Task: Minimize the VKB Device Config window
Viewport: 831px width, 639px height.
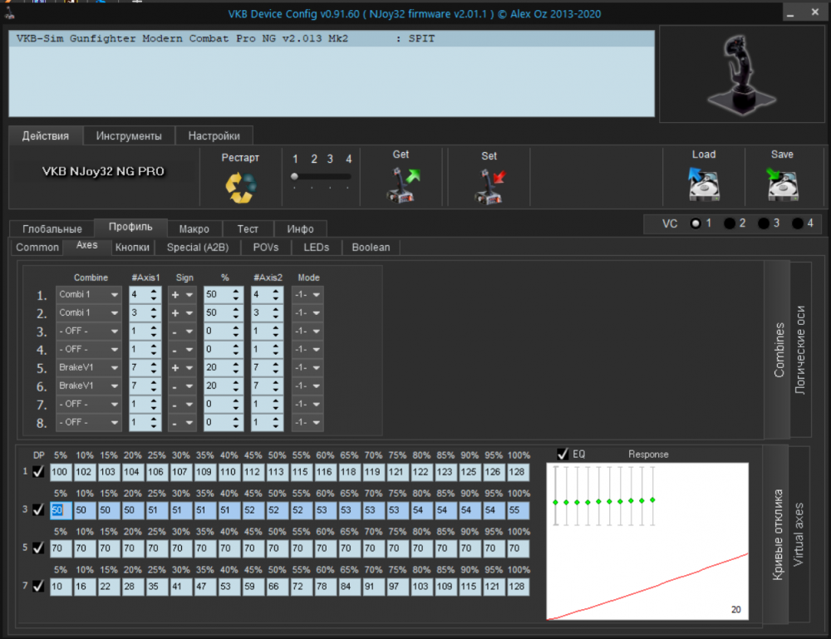Action: [790, 12]
